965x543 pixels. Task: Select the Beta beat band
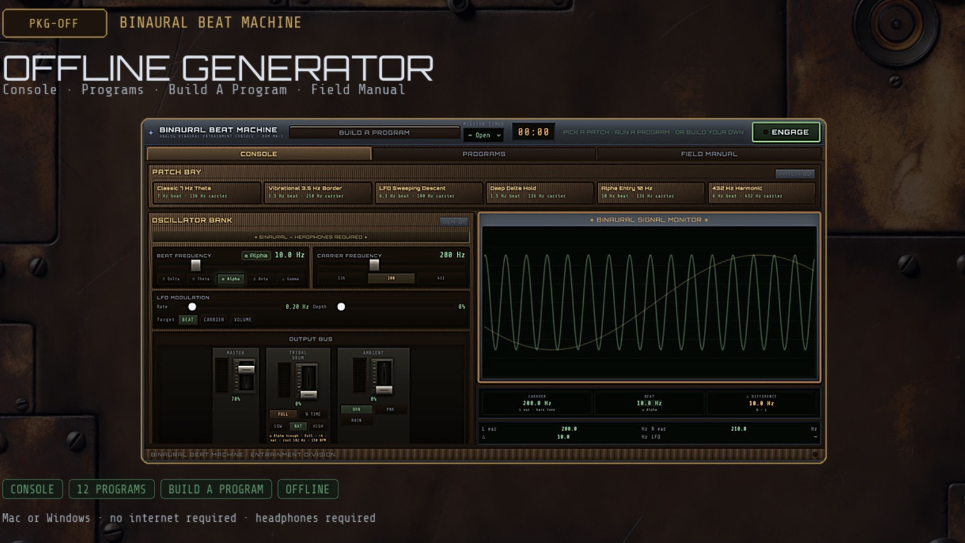(261, 279)
